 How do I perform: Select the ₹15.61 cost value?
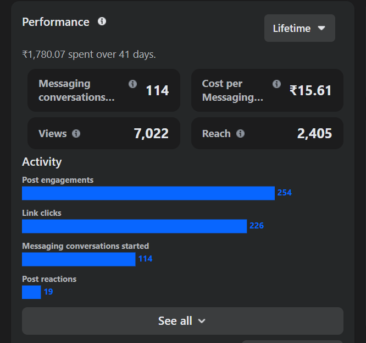pos(310,90)
